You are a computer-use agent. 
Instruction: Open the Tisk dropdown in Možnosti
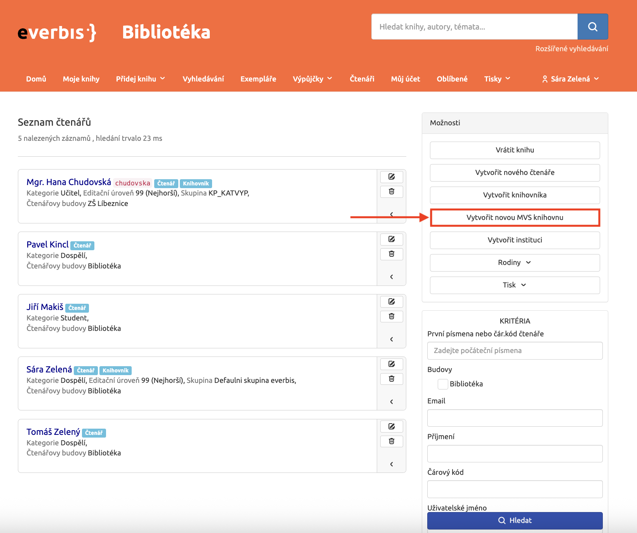pyautogui.click(x=515, y=285)
